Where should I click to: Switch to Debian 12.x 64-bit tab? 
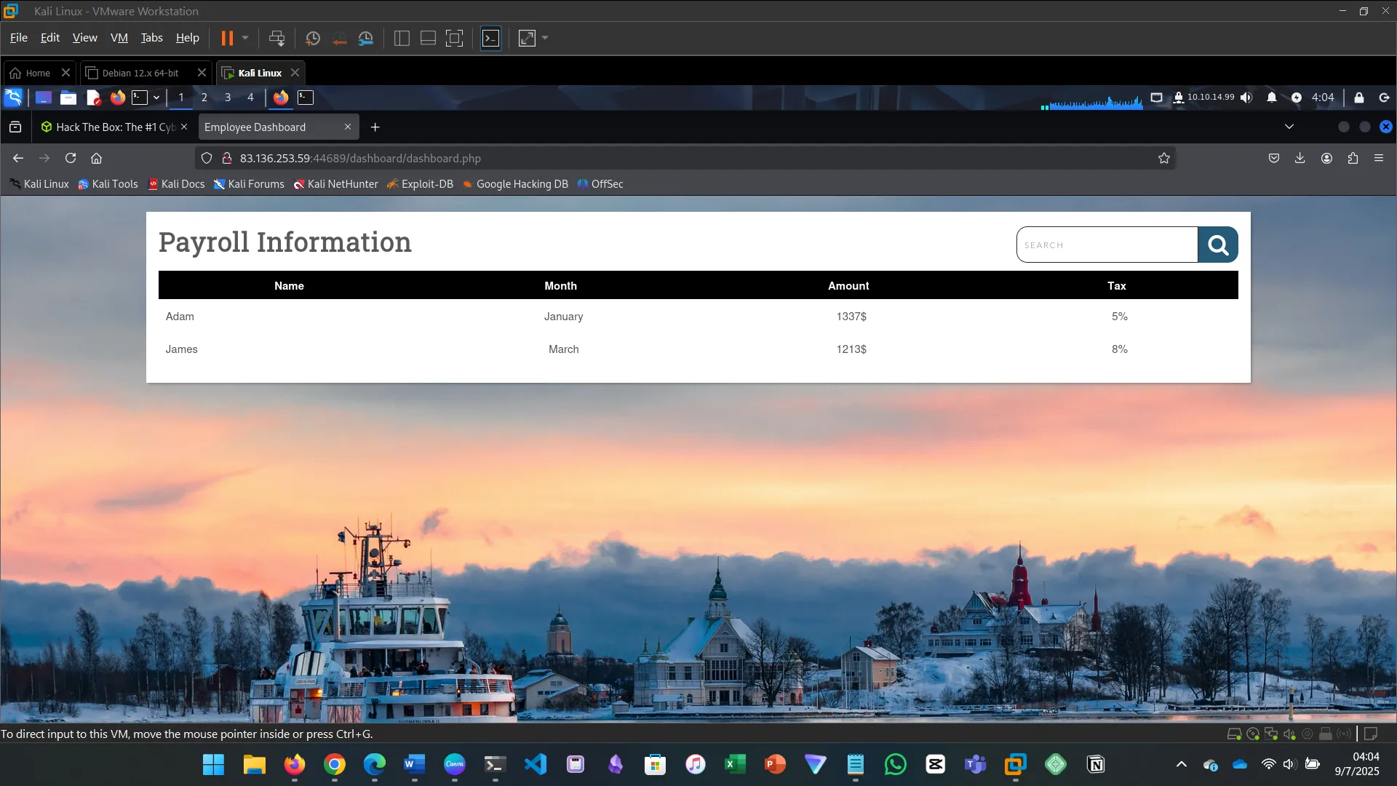[140, 73]
